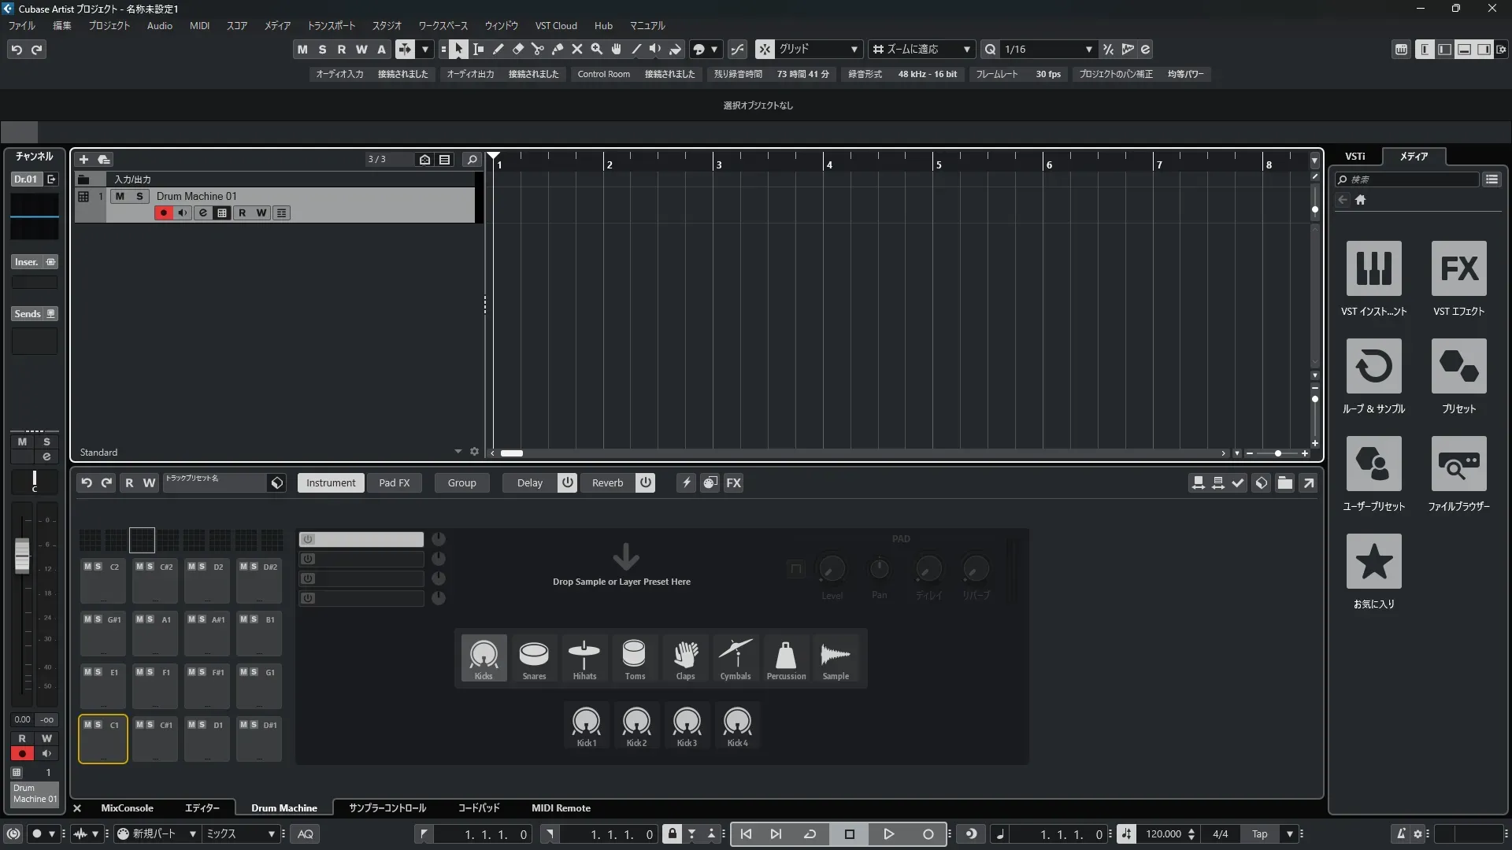Toggle the Reverb power button
This screenshot has width=1512, height=850.
645,482
